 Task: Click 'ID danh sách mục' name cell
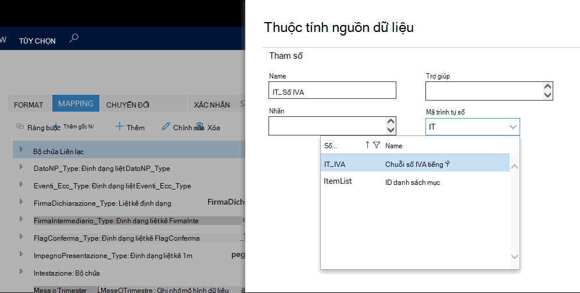pyautogui.click(x=413, y=183)
